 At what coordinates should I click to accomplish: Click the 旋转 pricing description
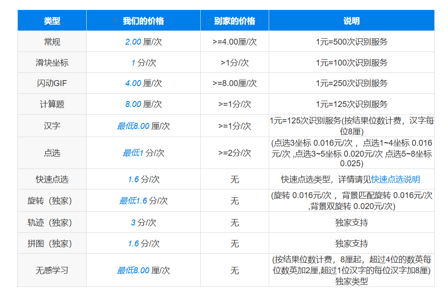point(351,200)
